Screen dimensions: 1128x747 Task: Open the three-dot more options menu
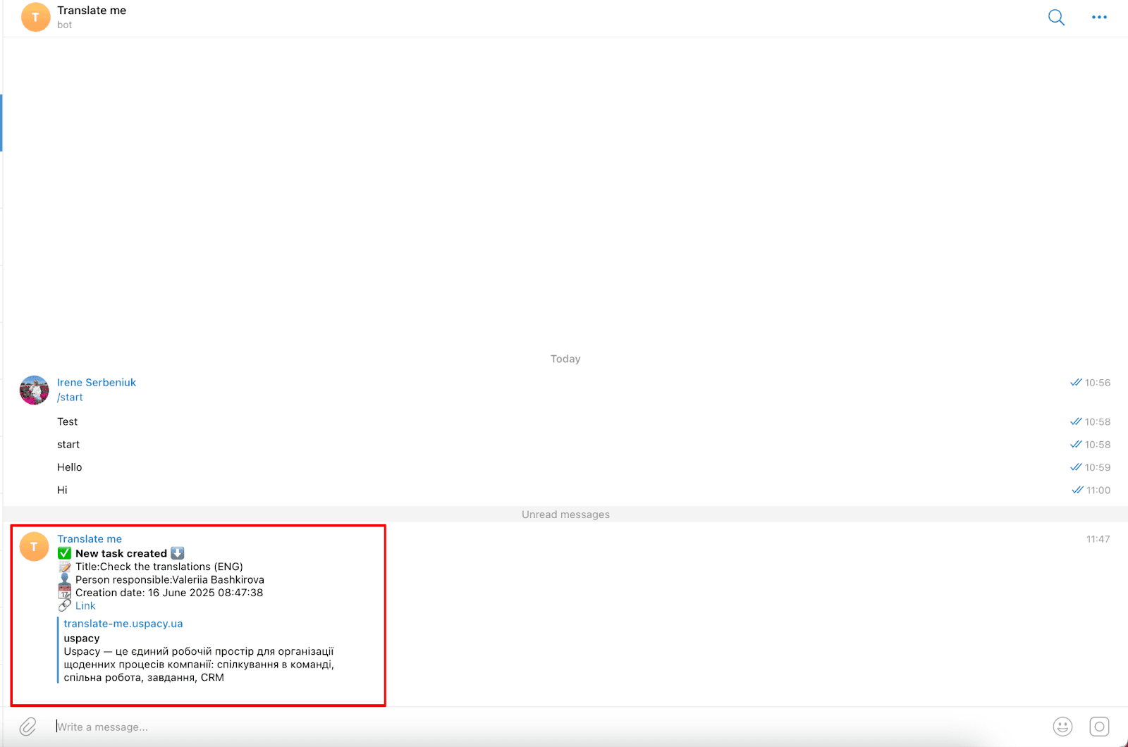click(x=1099, y=18)
